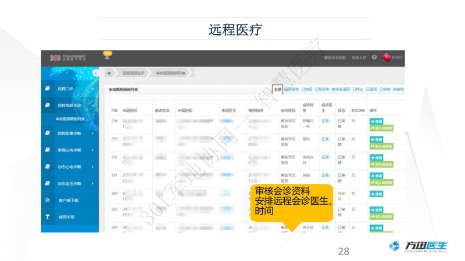This screenshot has width=465, height=261.
Task: Click the 解放军总医院 text in top bar
Action: 335,57
